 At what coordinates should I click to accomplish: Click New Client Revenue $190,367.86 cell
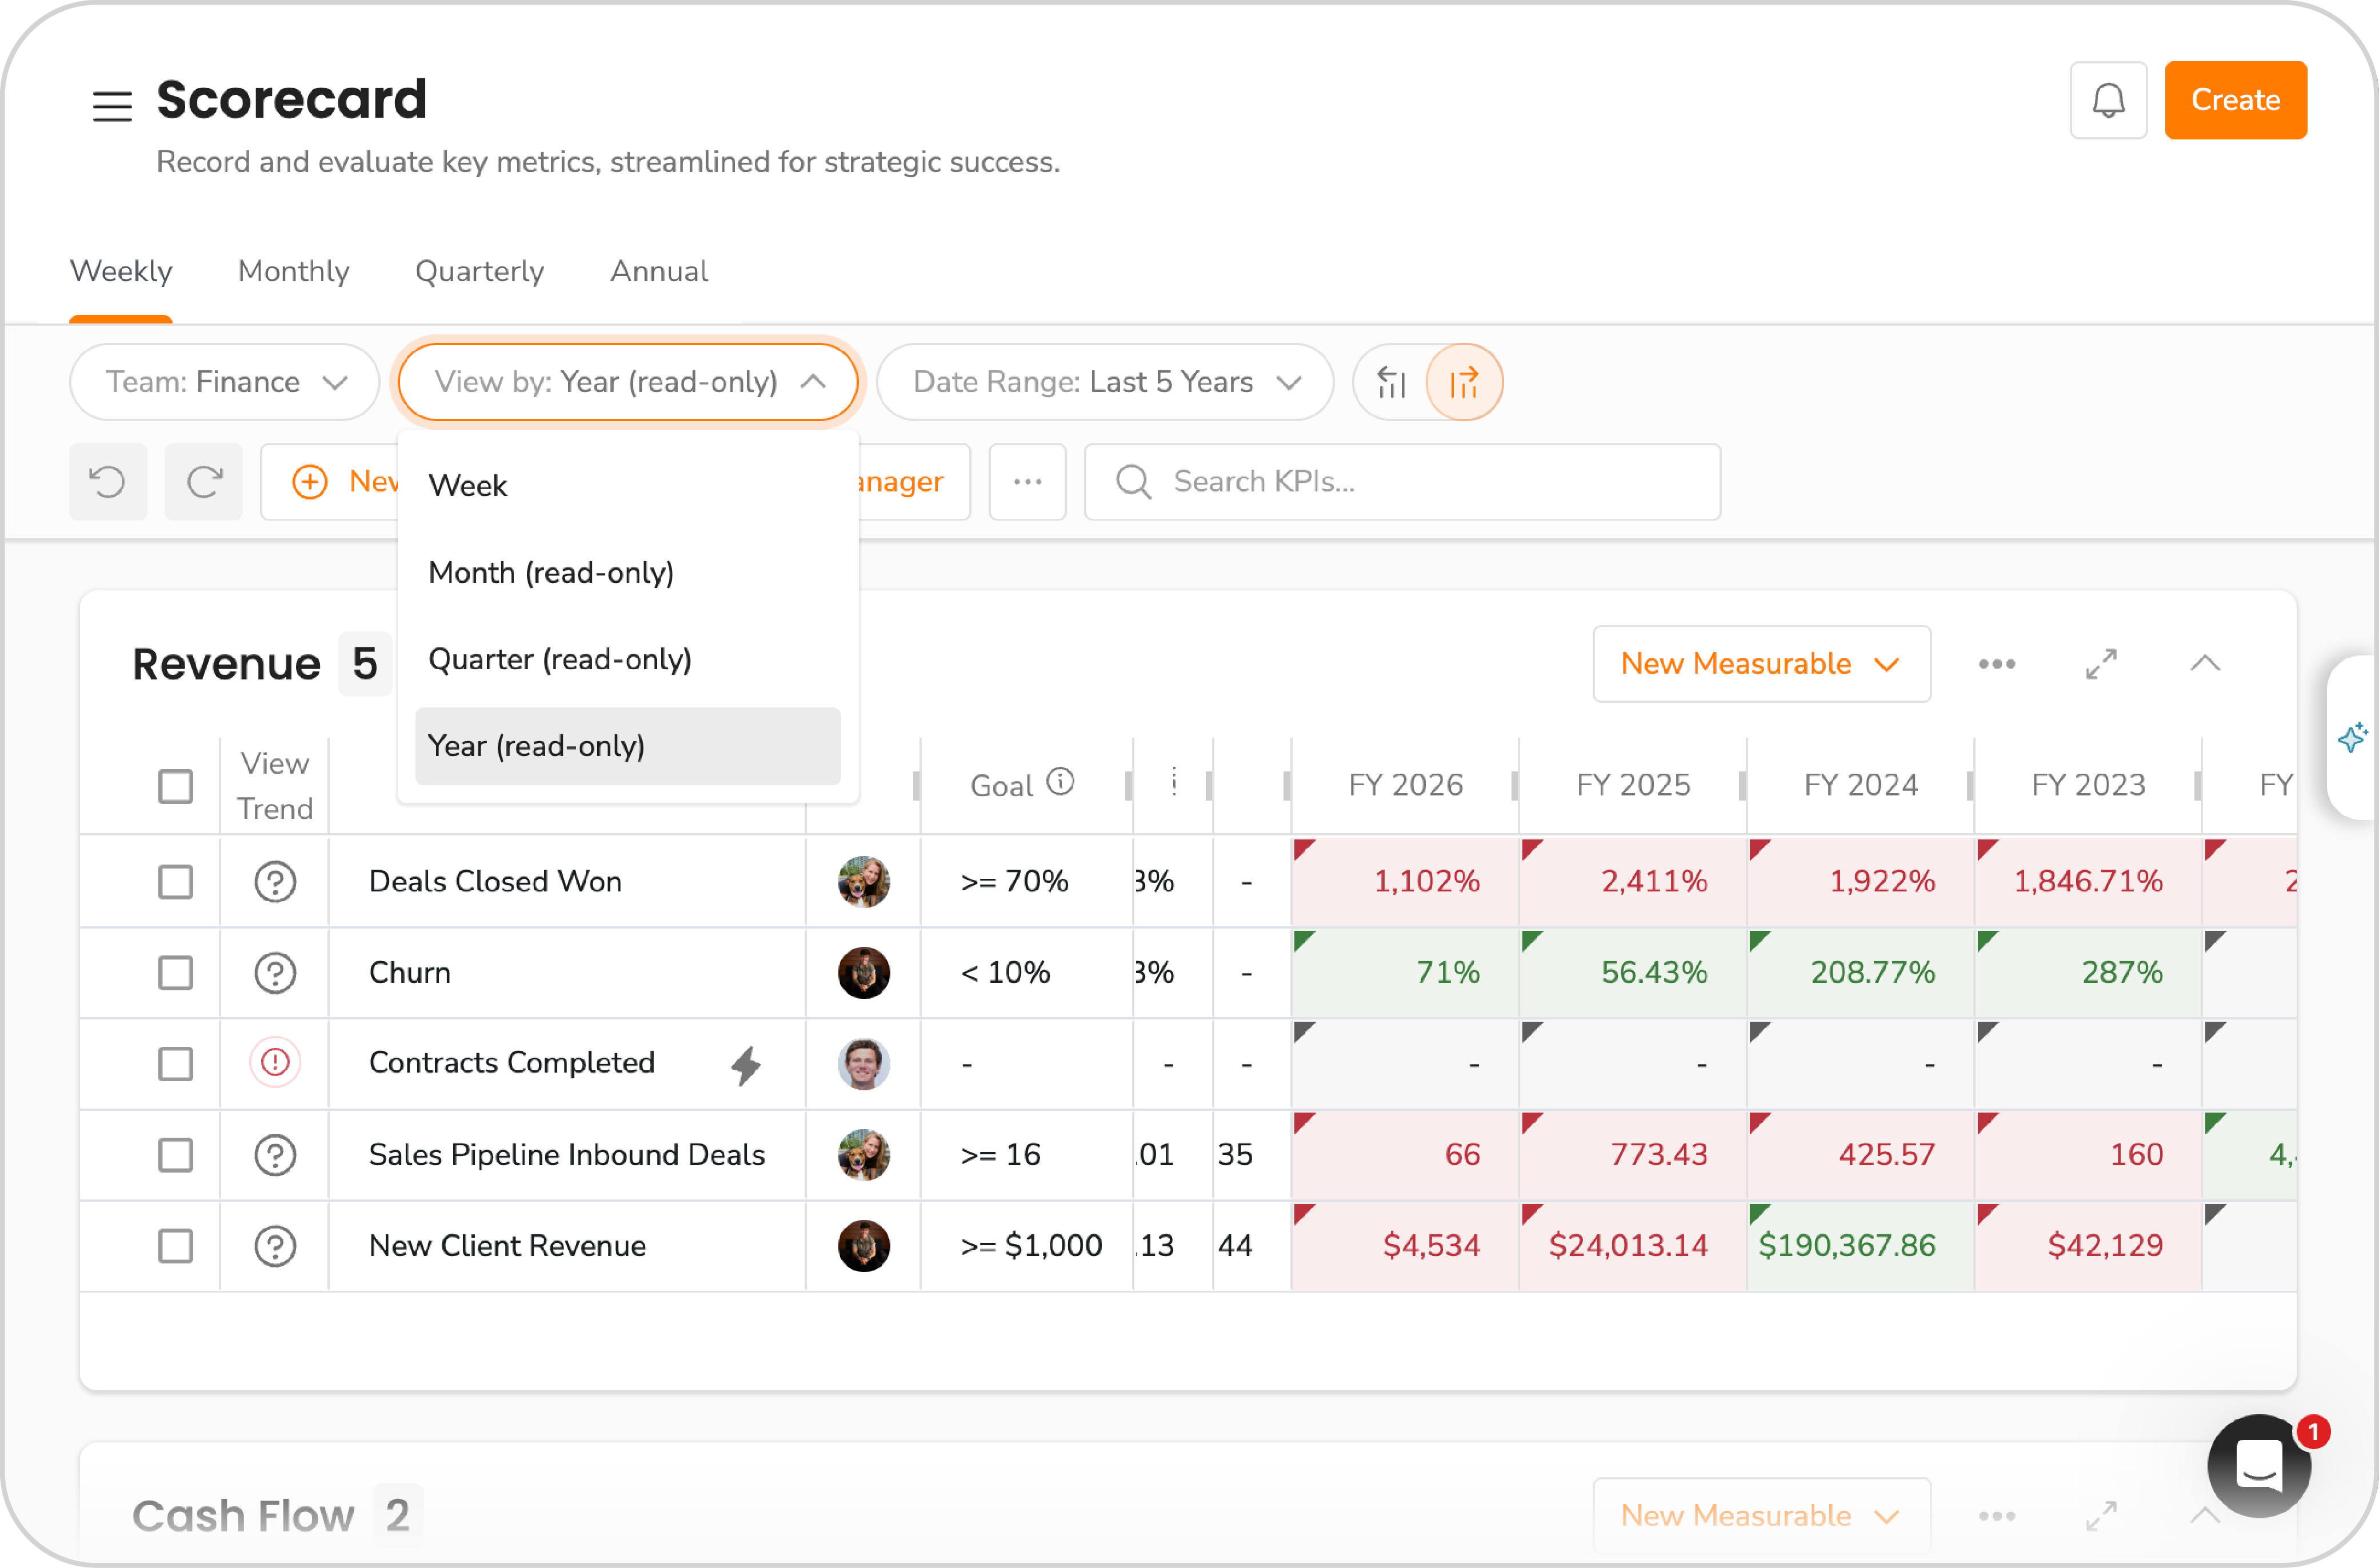[x=1860, y=1246]
